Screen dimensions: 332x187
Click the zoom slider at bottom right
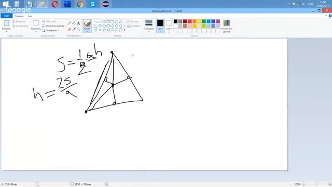[316, 184]
